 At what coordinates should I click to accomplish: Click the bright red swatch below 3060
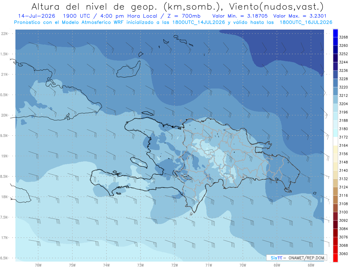coord(335,258)
